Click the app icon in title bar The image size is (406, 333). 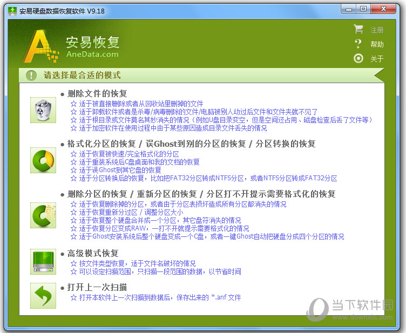point(12,11)
